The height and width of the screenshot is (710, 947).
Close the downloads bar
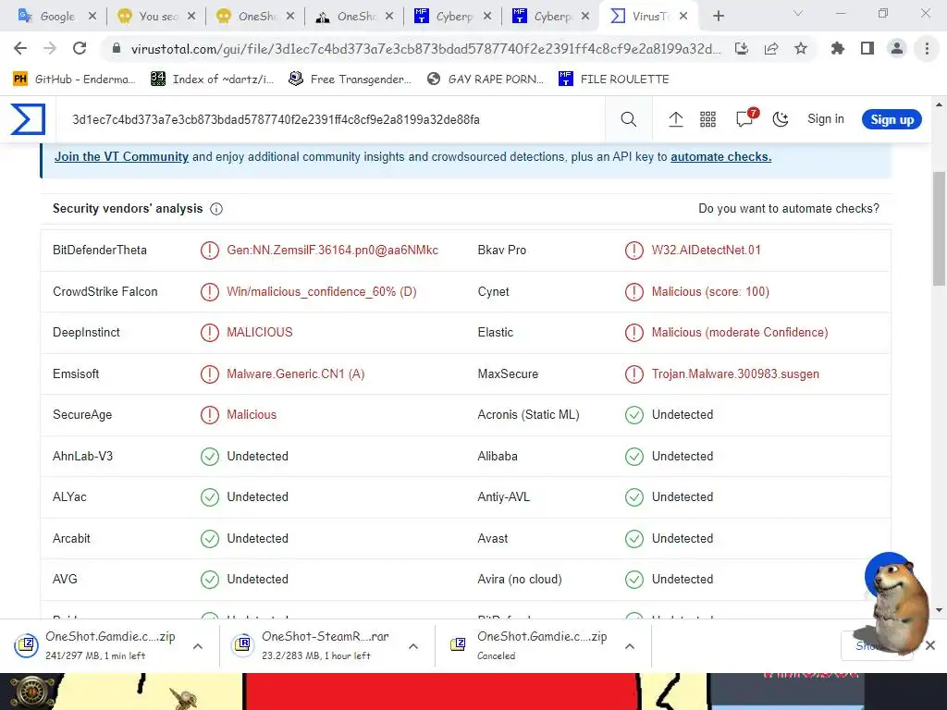click(x=930, y=645)
